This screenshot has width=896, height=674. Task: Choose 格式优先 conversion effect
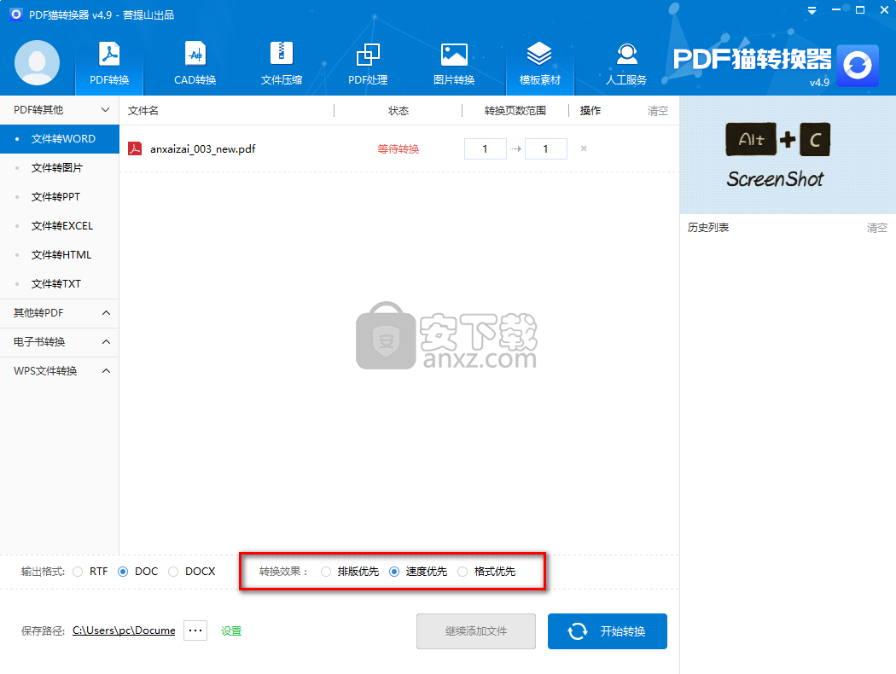coord(463,571)
